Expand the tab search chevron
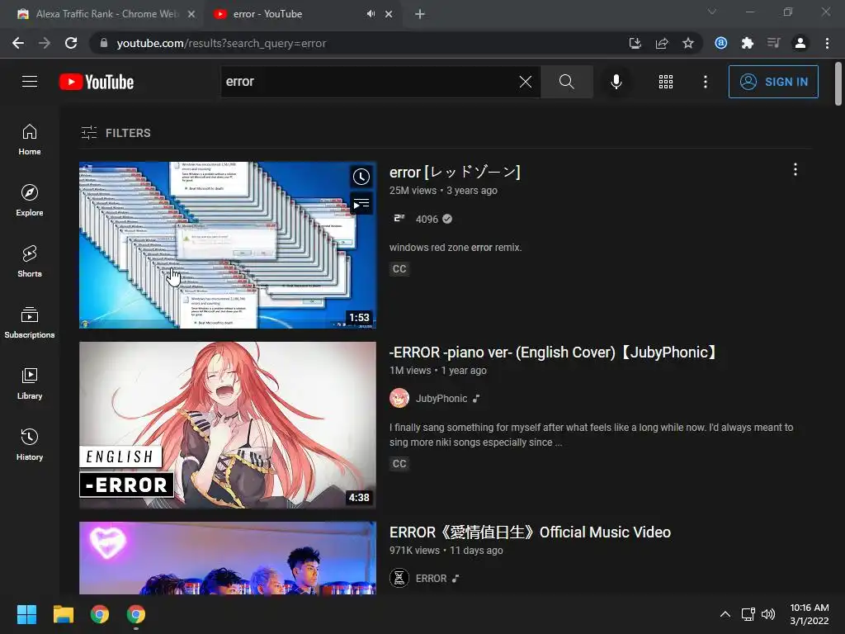This screenshot has height=634, width=845. [x=712, y=12]
